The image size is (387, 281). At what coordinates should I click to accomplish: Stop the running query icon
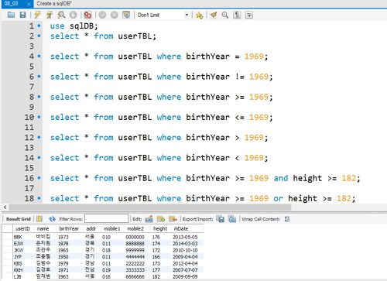pyautogui.click(x=74, y=15)
